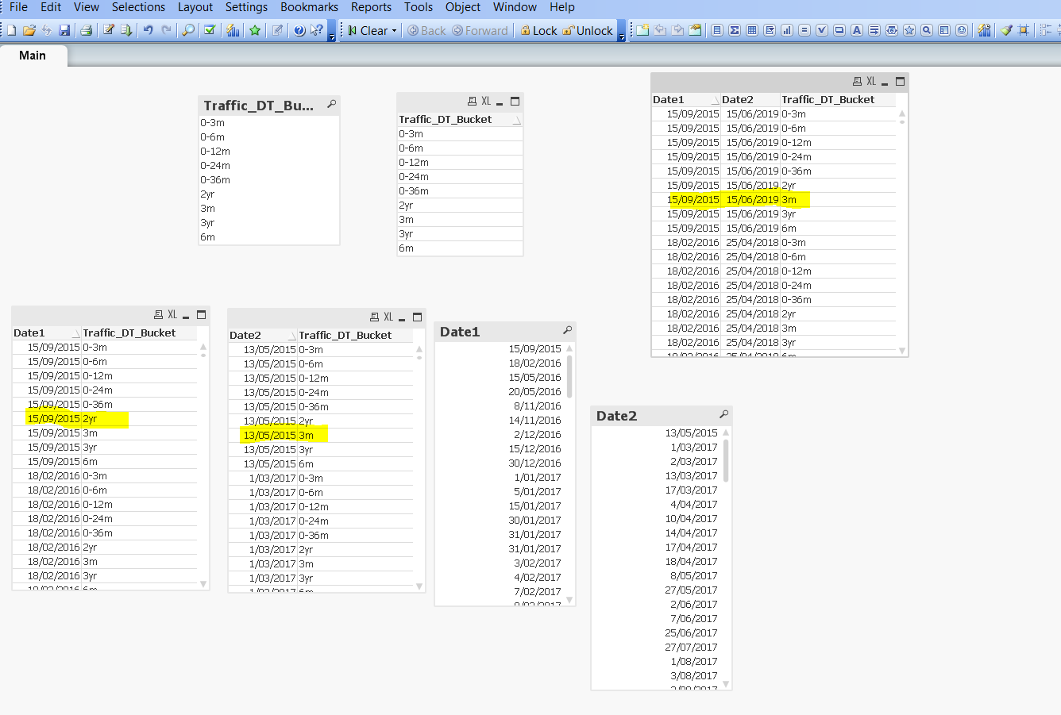1061x715 pixels.
Task: Click sort indicator on Traffic_DT_Bucket table header
Action: [518, 121]
